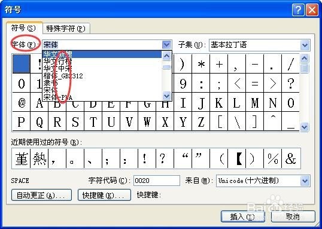Select the right bracket ] symbol cell
Viewport: 322px width, 229px height.
tap(254, 121)
